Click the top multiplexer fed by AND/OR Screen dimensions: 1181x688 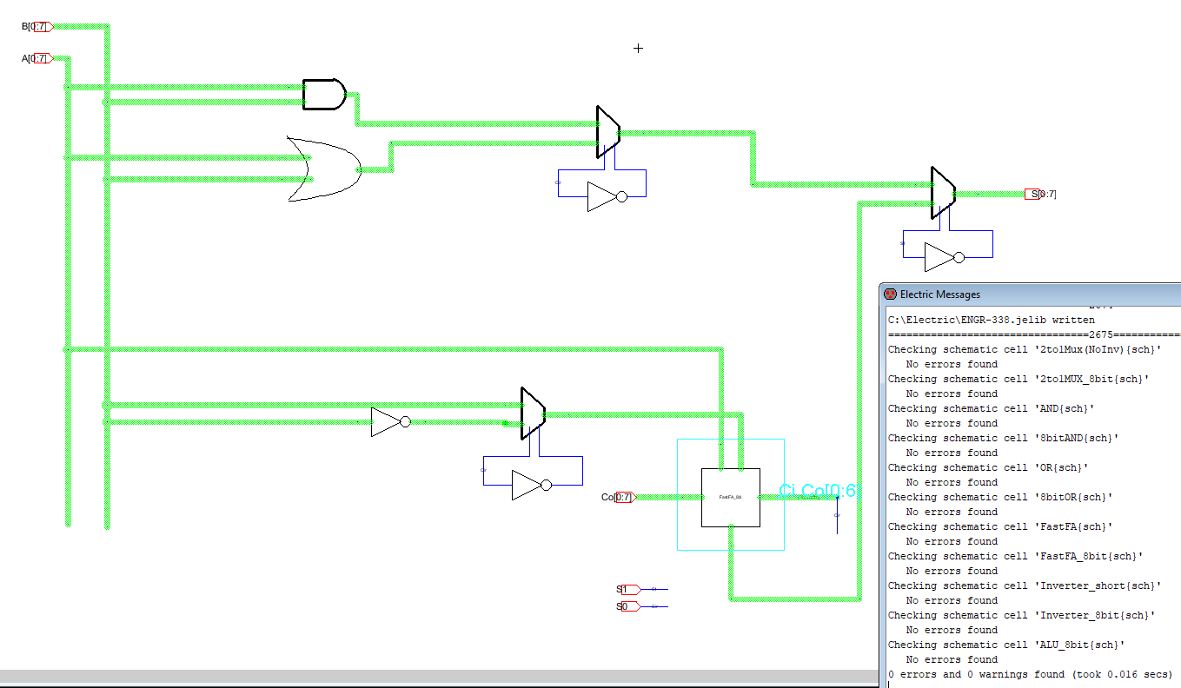click(x=607, y=132)
